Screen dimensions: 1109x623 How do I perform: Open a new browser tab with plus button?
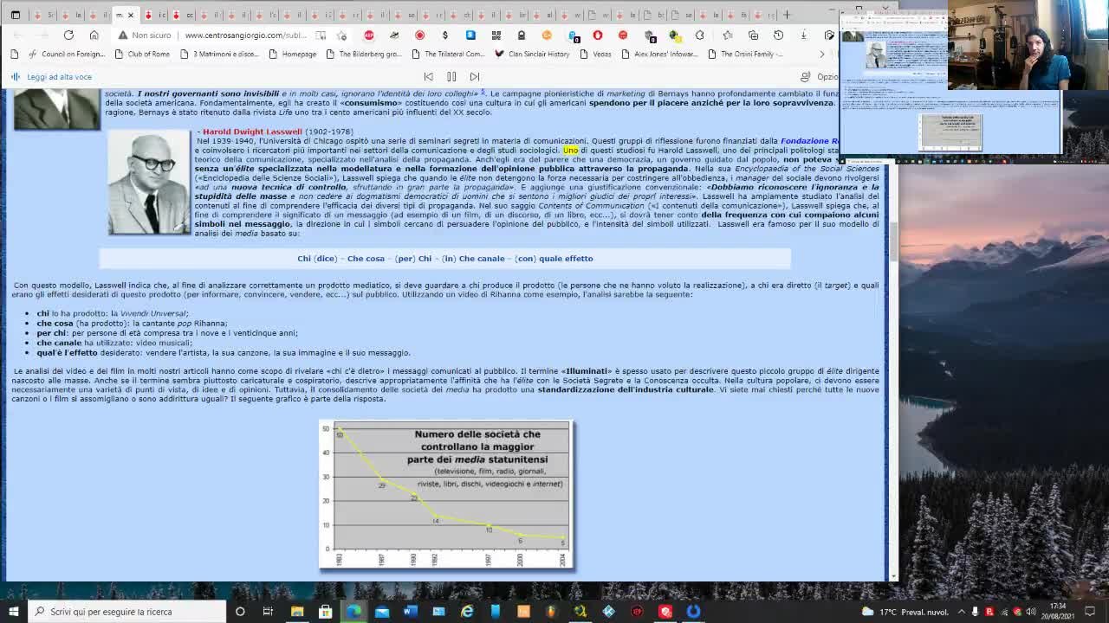(787, 15)
